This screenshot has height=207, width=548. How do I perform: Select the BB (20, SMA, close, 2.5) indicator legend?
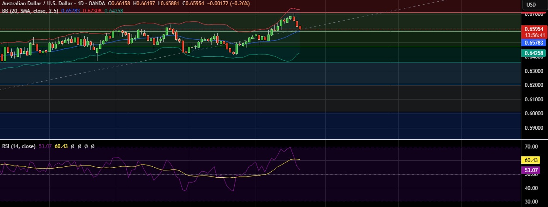pos(30,10)
